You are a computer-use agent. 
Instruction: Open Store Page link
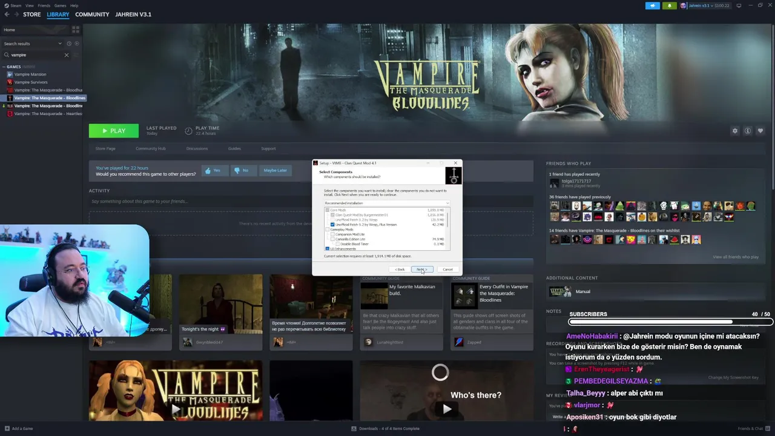(105, 148)
